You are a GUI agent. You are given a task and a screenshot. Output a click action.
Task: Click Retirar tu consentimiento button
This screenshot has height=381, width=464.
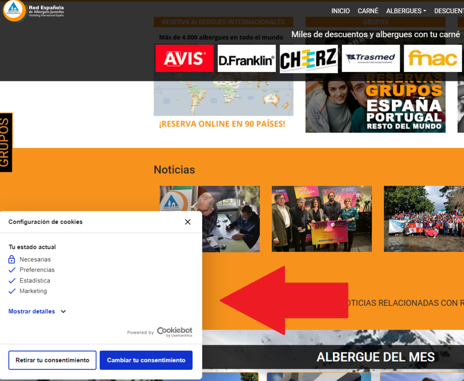pyautogui.click(x=53, y=360)
